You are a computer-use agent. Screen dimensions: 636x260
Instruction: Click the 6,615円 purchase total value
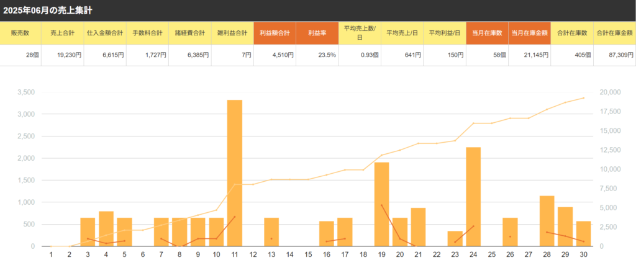113,55
